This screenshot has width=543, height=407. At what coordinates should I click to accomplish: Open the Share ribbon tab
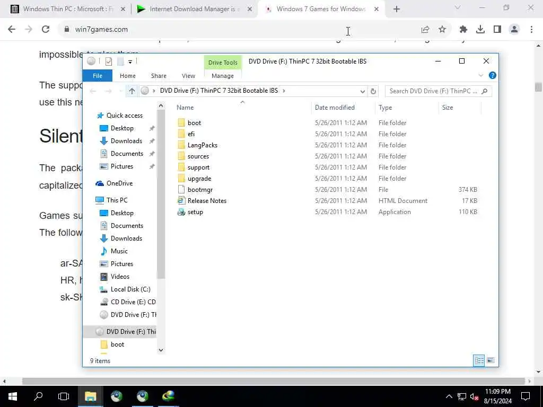click(x=159, y=76)
